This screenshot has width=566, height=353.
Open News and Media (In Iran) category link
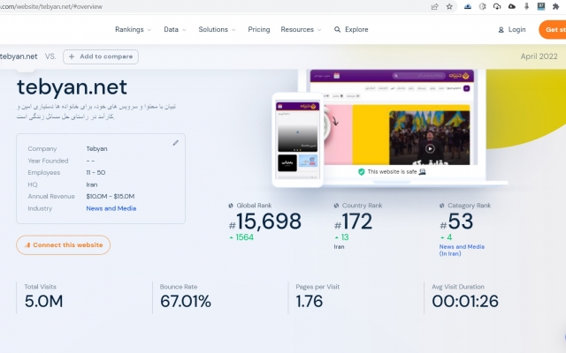(462, 250)
